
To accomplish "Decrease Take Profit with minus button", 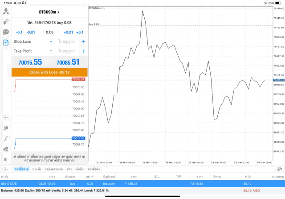I will coord(51,51).
